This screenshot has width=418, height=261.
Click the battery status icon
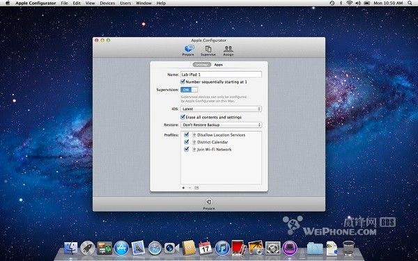click(367, 3)
